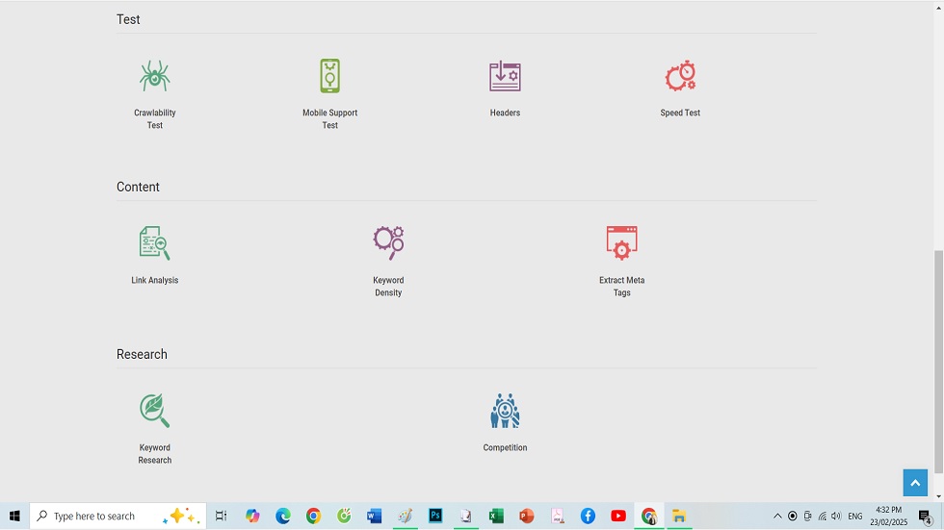Expand the system tray hidden icons chevron

[777, 517]
